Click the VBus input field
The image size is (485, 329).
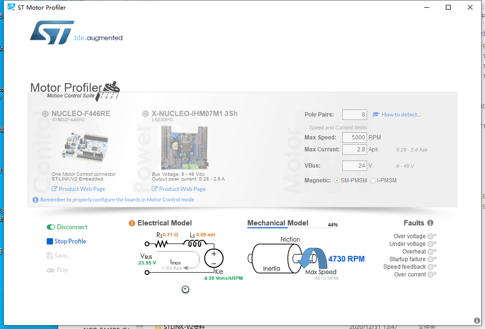pos(354,166)
